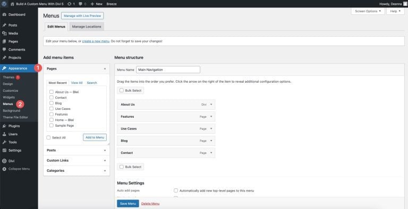408x209 pixels.
Task: Switch to the Search pages tab
Action: [92, 83]
